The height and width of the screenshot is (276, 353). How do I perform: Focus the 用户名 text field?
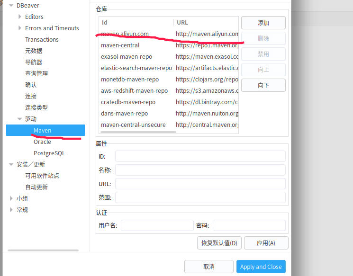point(157,225)
